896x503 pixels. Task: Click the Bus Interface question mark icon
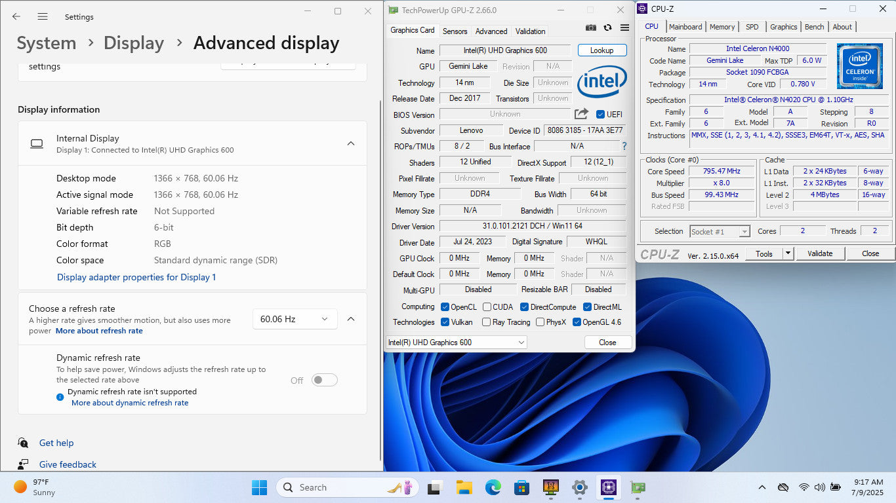tap(624, 146)
